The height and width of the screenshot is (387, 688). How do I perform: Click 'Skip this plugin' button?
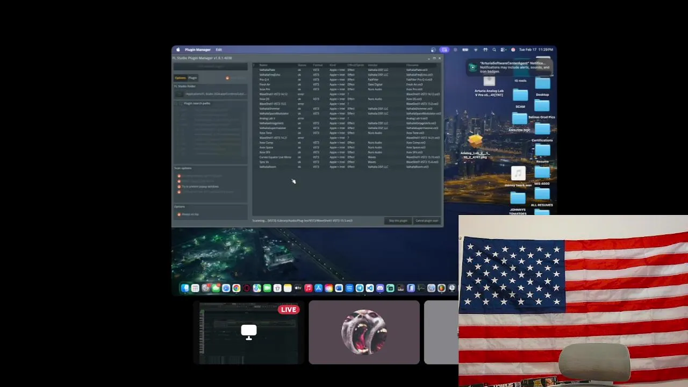[398, 220]
